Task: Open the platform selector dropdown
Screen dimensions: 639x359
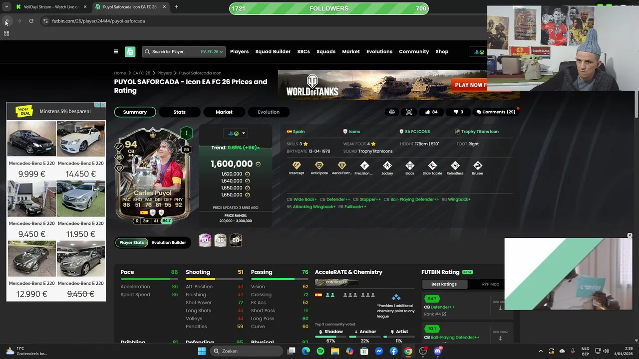Action: pos(237,133)
